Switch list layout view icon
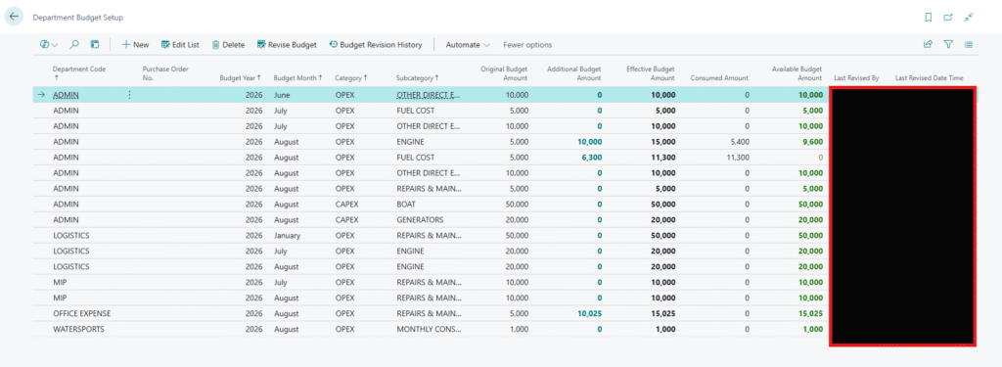 [969, 45]
